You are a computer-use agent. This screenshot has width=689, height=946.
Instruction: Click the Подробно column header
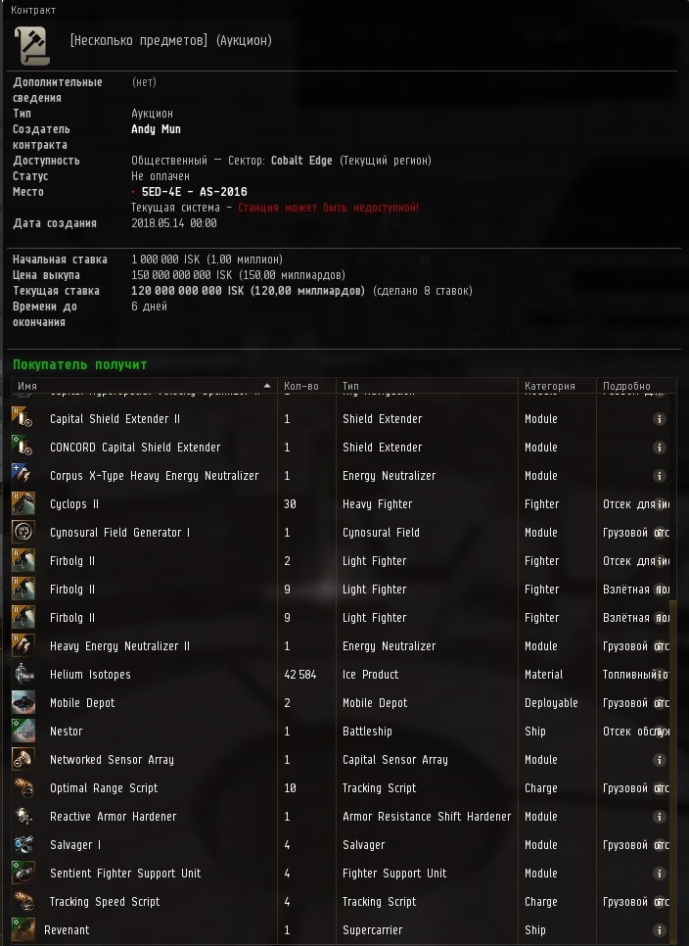pyautogui.click(x=636, y=386)
